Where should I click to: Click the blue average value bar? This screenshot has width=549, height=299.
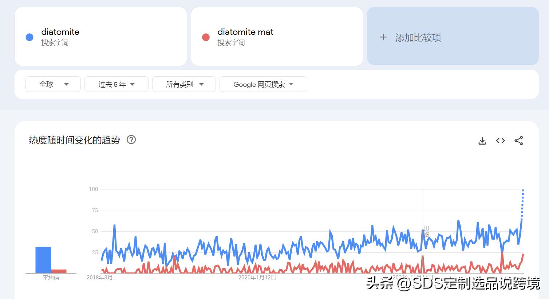[x=43, y=260]
